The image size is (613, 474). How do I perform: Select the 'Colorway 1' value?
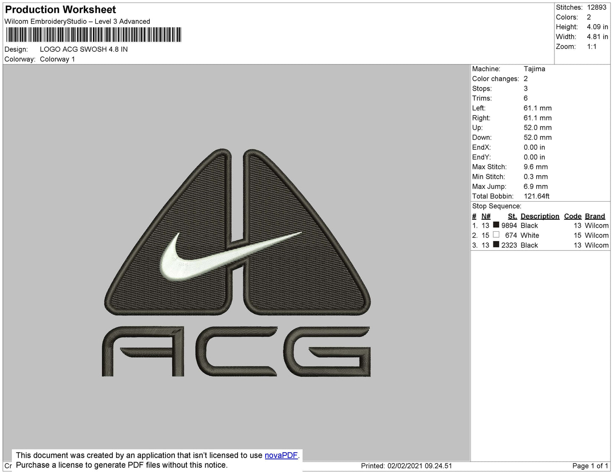coord(57,59)
